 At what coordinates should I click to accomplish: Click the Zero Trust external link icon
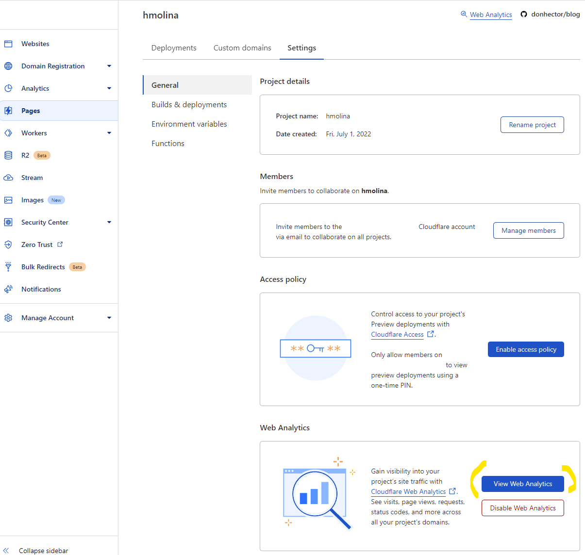click(60, 244)
